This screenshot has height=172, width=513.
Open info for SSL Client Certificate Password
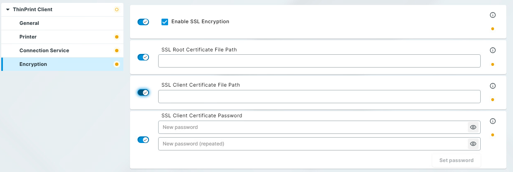coord(493,121)
